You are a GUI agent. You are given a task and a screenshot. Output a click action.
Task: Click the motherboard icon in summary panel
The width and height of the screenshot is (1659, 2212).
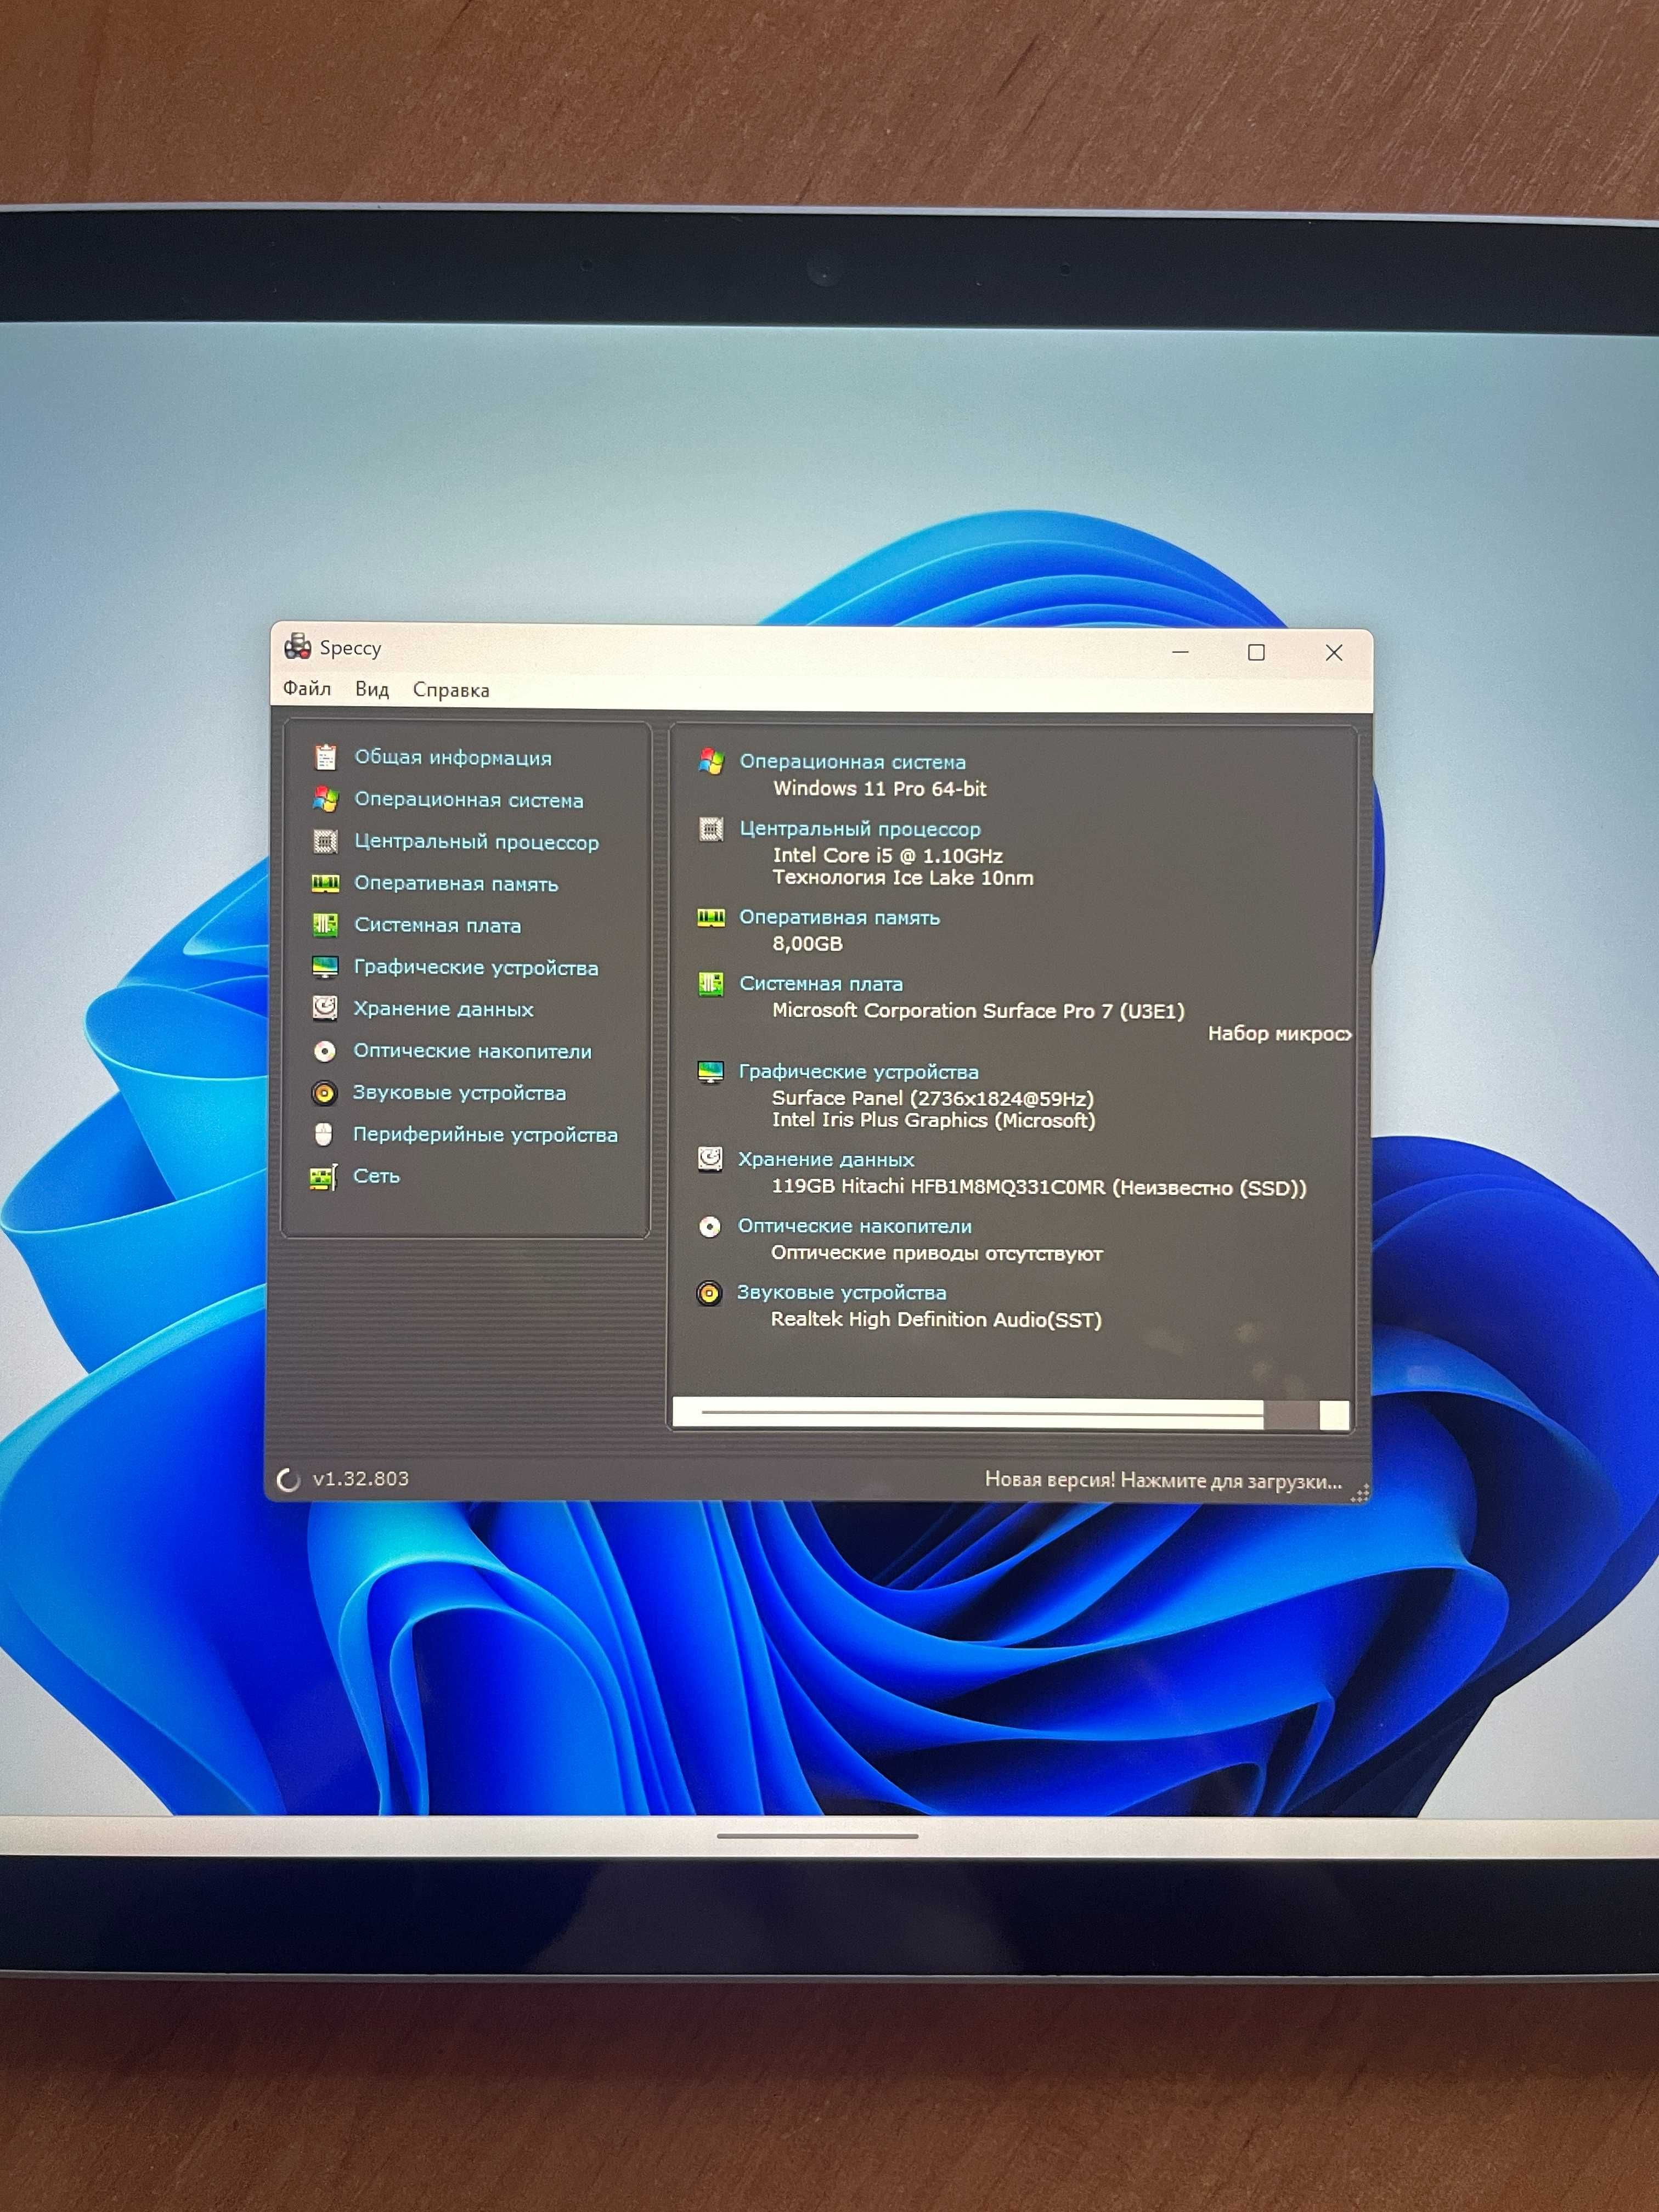[710, 984]
